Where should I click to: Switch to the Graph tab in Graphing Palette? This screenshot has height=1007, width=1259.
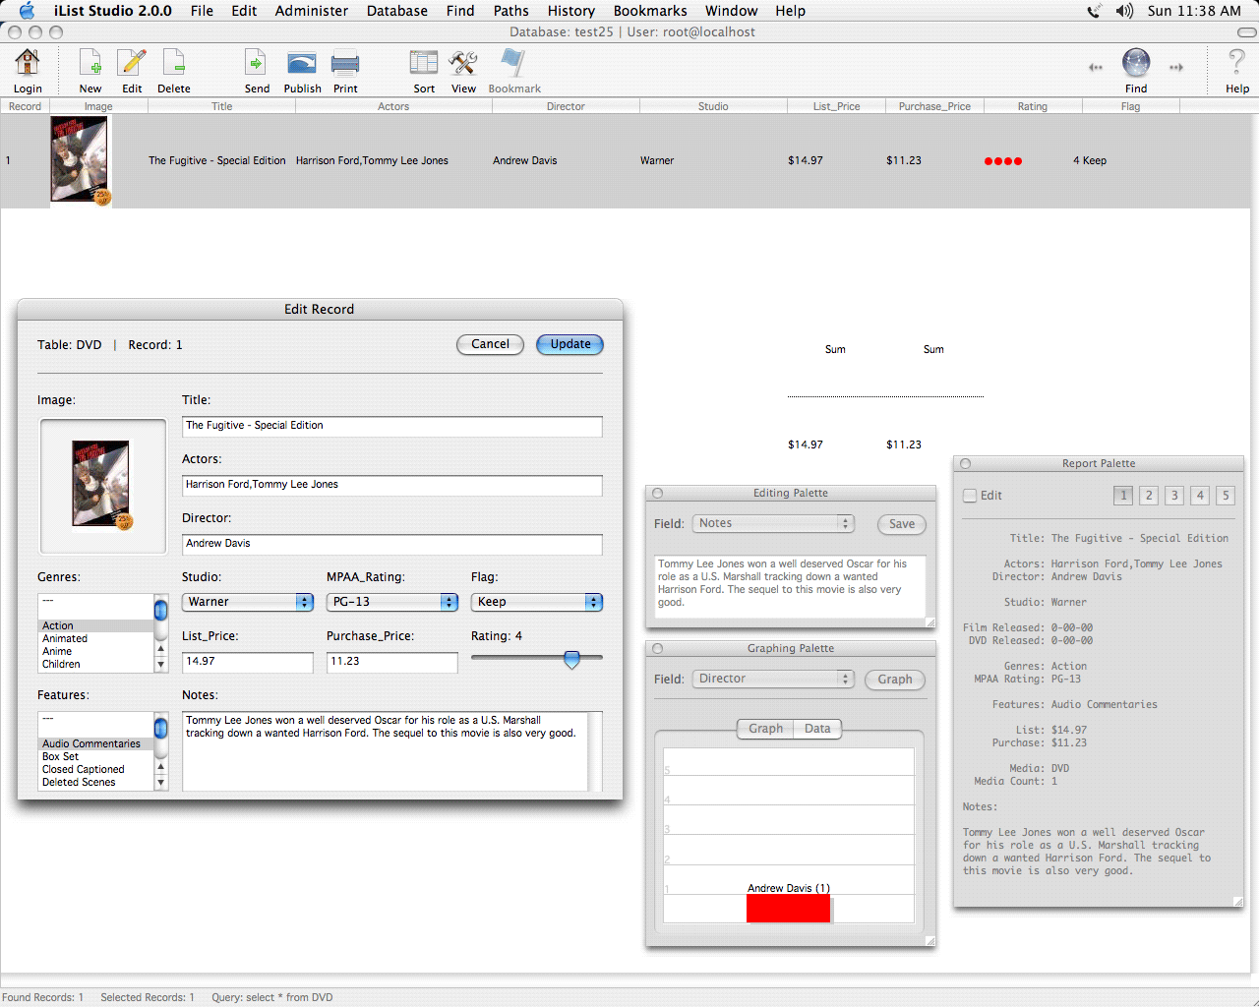(765, 729)
